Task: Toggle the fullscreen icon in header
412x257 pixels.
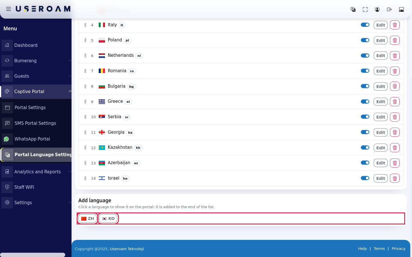Action: point(365,9)
